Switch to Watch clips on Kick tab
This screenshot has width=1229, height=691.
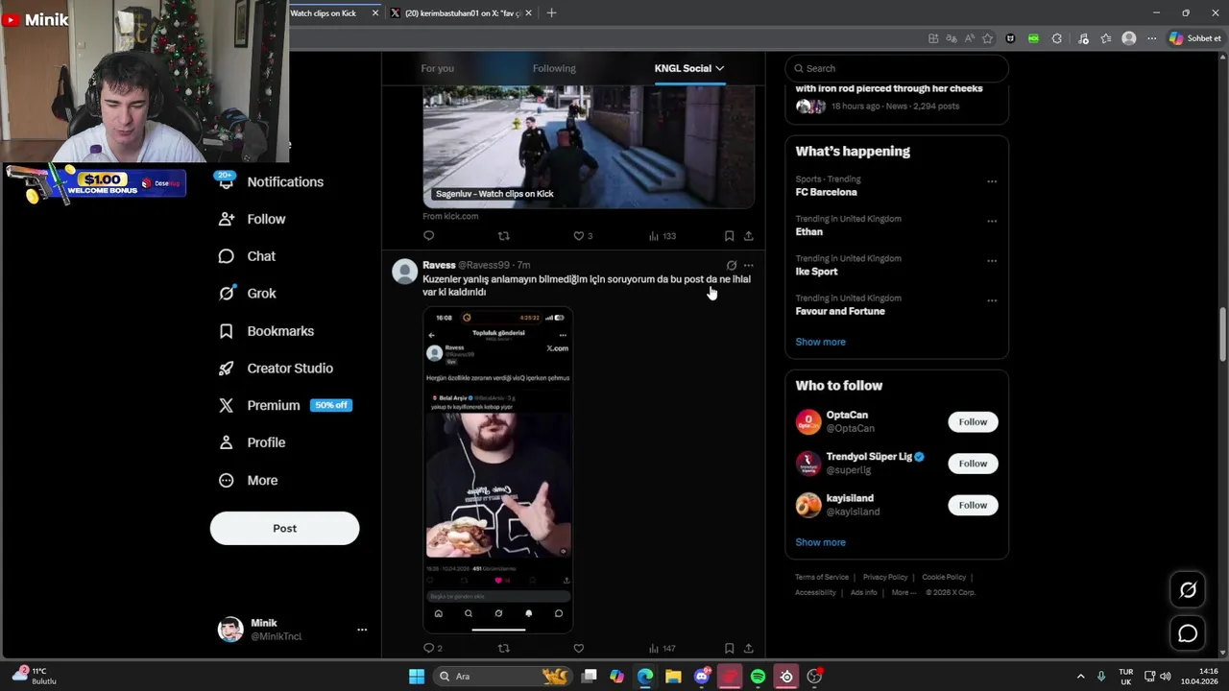(323, 13)
